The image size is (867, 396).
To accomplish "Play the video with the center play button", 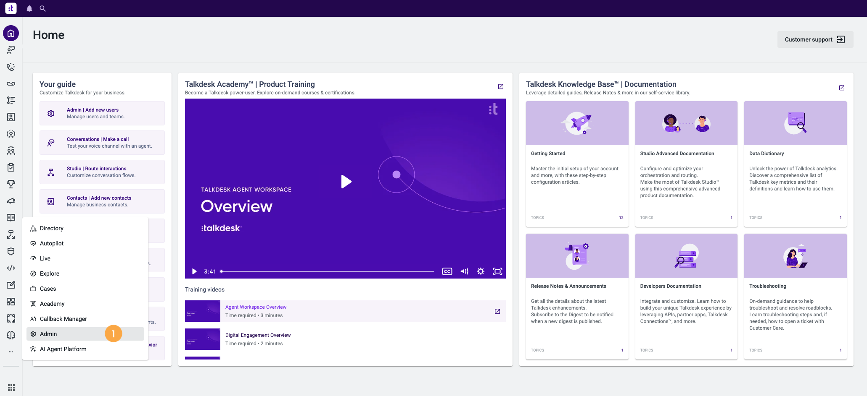I will 346,182.
